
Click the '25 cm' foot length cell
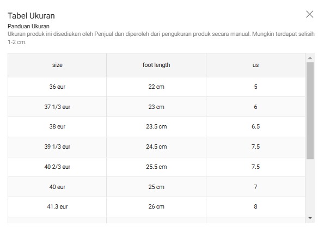[156, 187]
